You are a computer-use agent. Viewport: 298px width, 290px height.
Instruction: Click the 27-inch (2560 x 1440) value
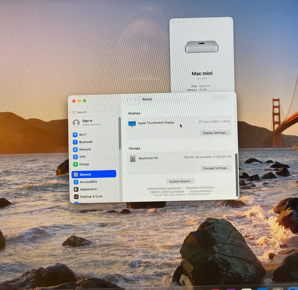[214, 122]
